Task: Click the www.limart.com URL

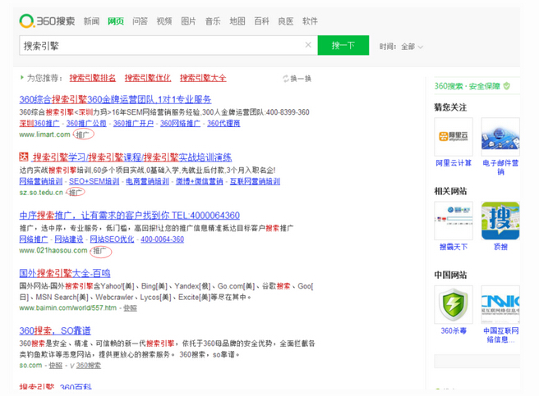Action: [44, 134]
